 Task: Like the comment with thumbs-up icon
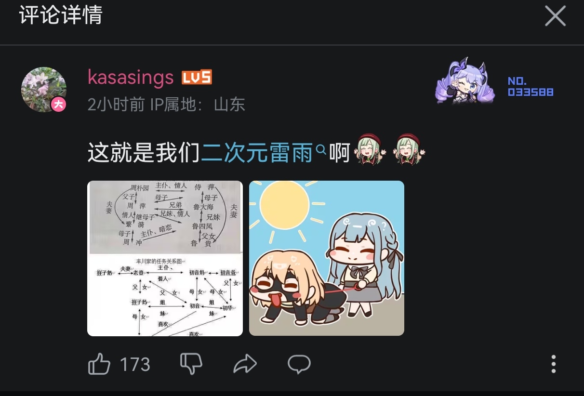(99, 364)
